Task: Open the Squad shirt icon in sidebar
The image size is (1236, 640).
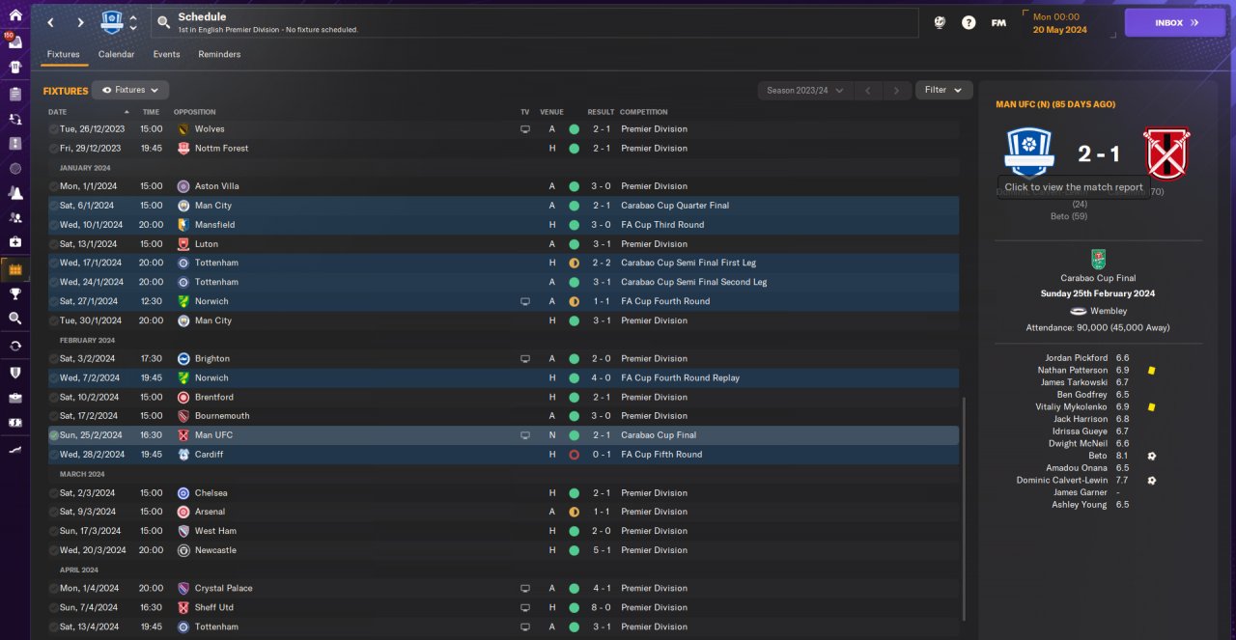Action: tap(14, 68)
